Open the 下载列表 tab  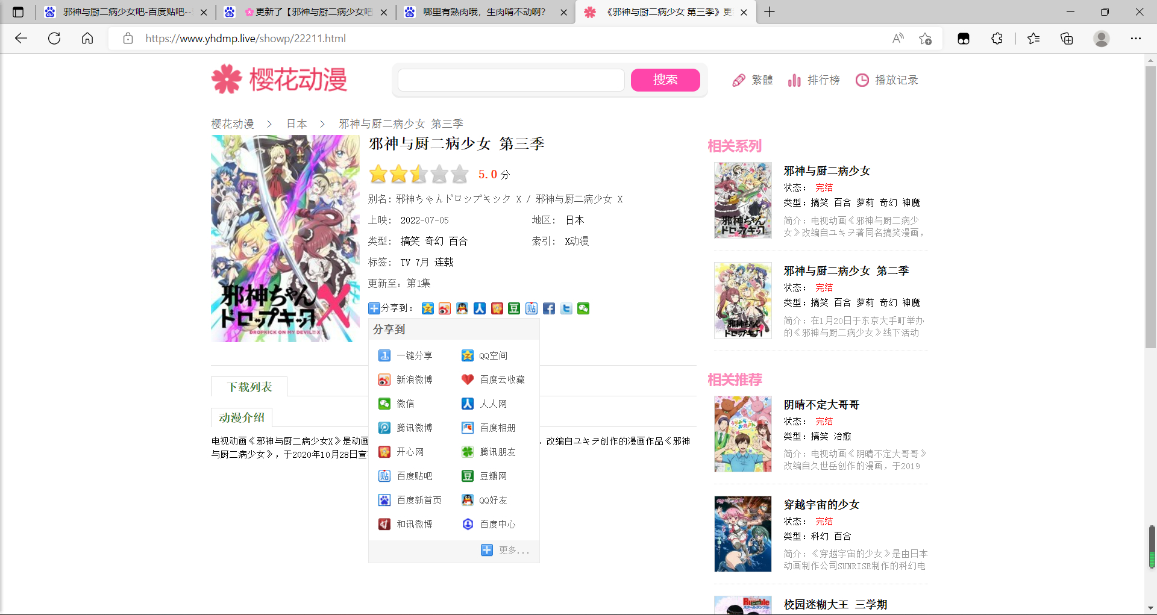tap(249, 387)
